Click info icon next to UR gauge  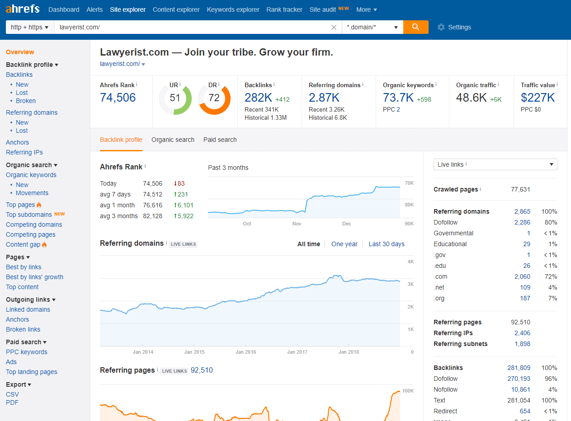click(x=180, y=84)
